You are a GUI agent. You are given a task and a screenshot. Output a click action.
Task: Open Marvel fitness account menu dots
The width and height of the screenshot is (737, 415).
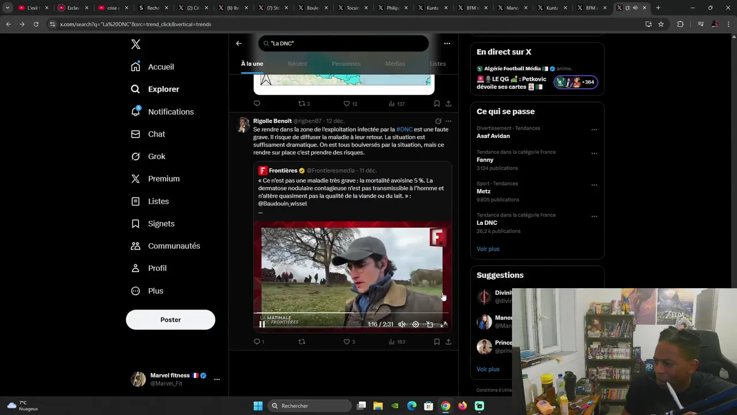point(217,379)
